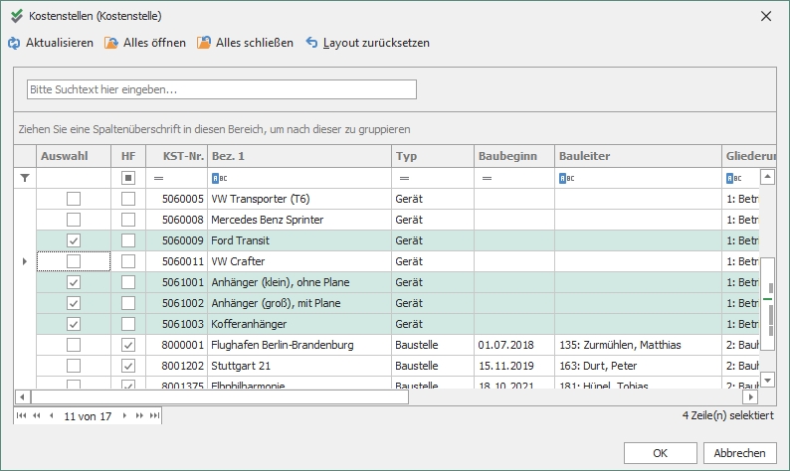Viewport: 790px width, 471px height.
Task: Uncheck HF for Flughafen Berlin-Brandenburg row
Action: click(x=127, y=345)
